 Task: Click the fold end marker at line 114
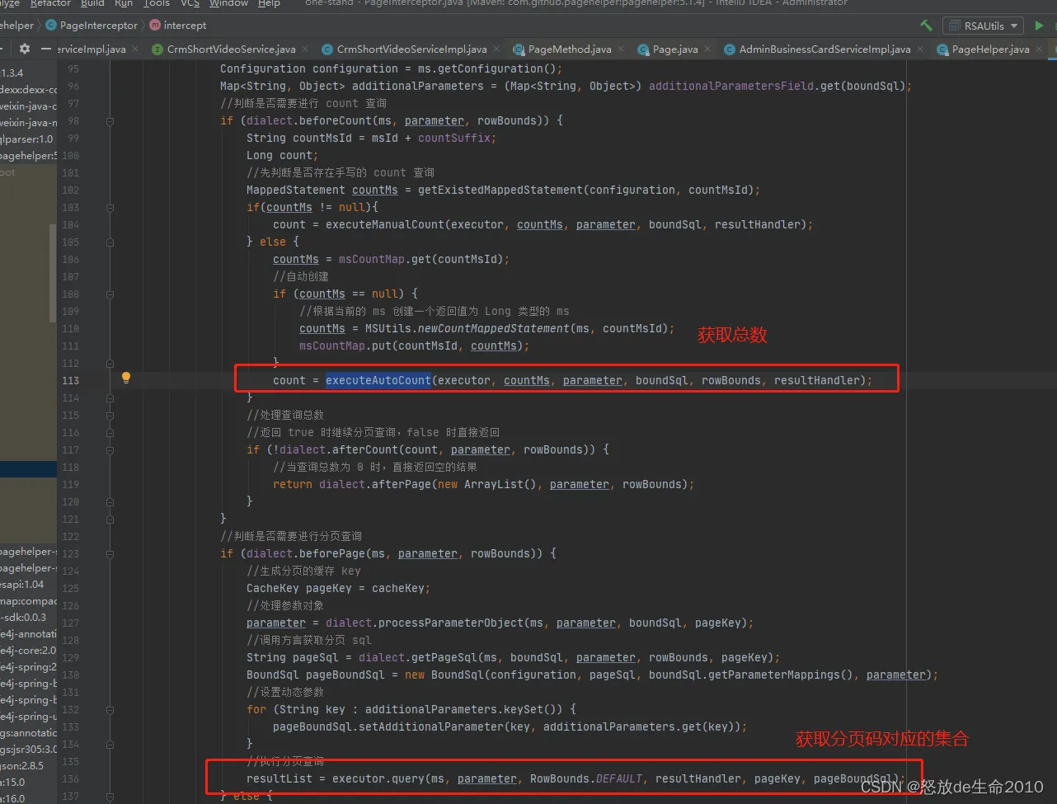click(110, 397)
